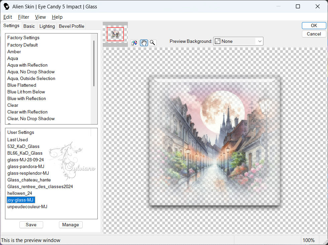The image size is (328, 245).
Task: Select the Clear with Reflection preset
Action: 27,112
